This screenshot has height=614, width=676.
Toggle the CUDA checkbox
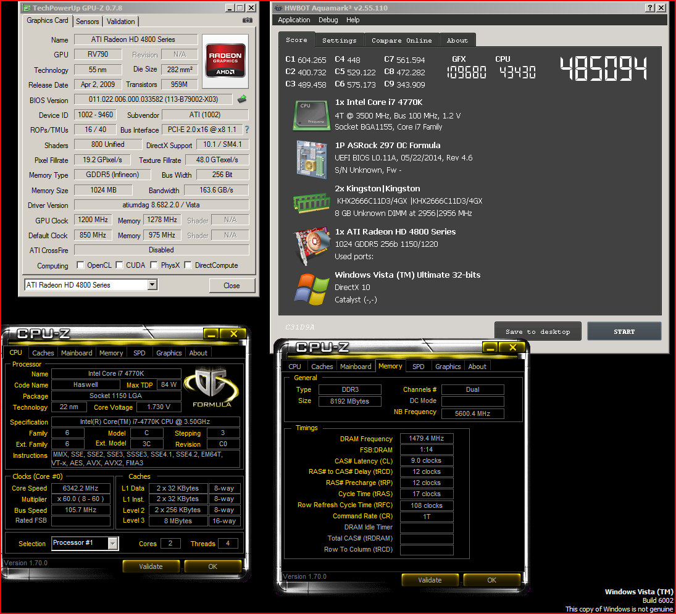click(119, 265)
